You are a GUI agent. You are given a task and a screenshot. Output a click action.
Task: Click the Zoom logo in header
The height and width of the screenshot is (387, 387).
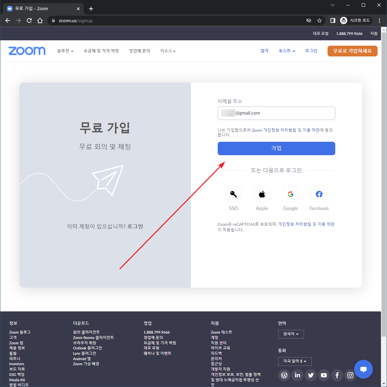pyautogui.click(x=27, y=51)
